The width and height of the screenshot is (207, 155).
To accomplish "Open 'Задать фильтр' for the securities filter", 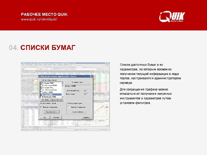I will [51, 112].
